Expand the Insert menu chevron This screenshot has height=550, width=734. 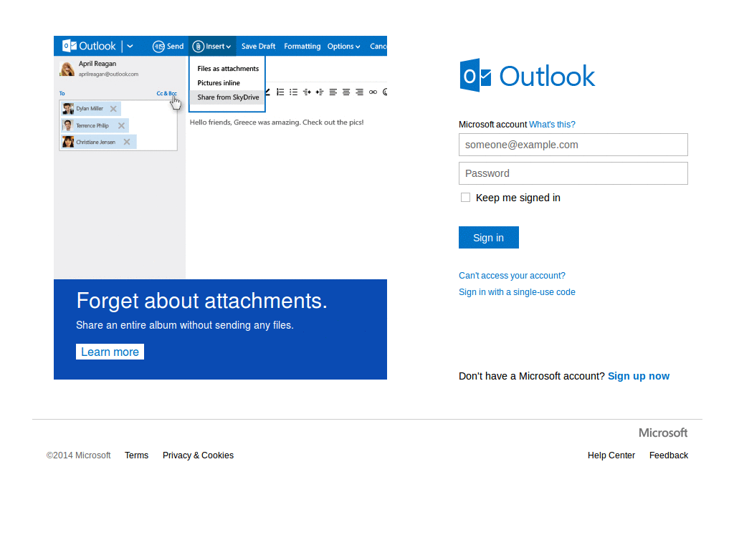229,47
